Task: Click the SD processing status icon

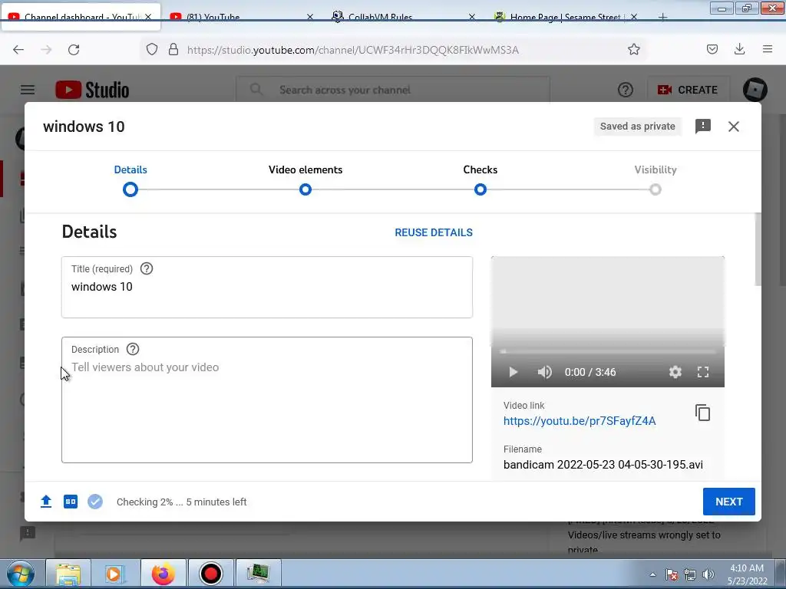Action: tap(71, 502)
